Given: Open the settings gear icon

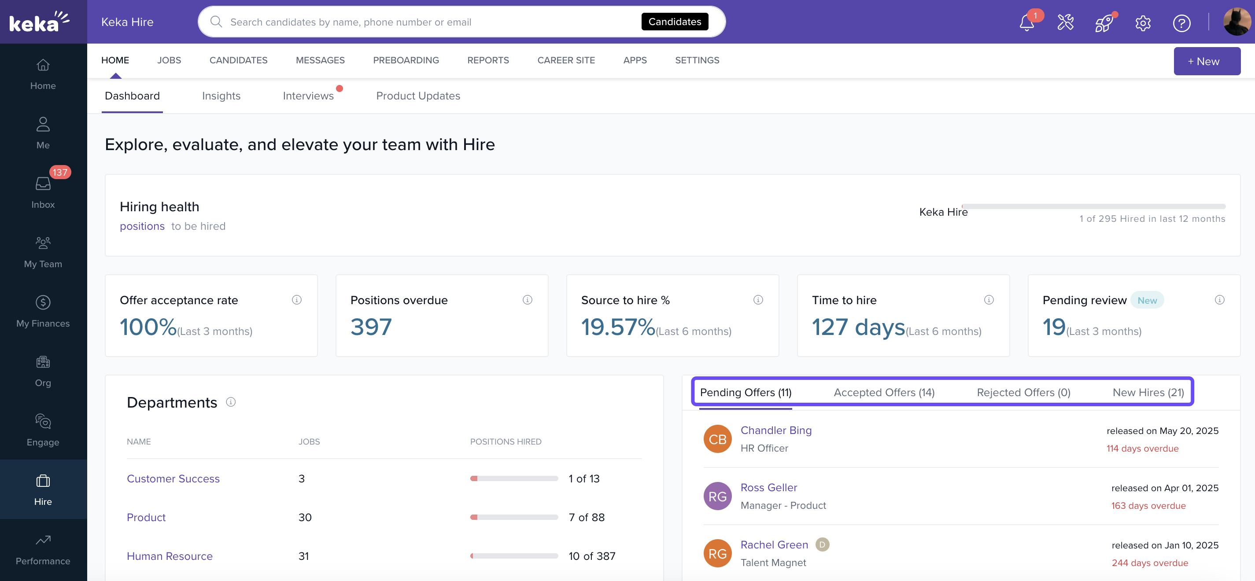Looking at the screenshot, I should click(1142, 23).
